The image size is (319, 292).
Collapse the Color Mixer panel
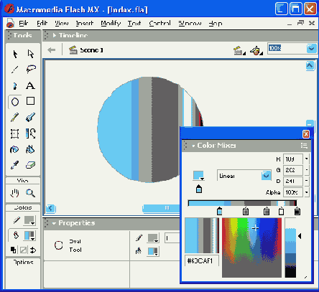click(193, 146)
